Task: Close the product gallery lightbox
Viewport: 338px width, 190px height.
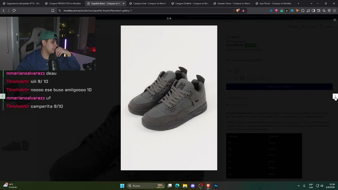Action: pyautogui.click(x=335, y=20)
